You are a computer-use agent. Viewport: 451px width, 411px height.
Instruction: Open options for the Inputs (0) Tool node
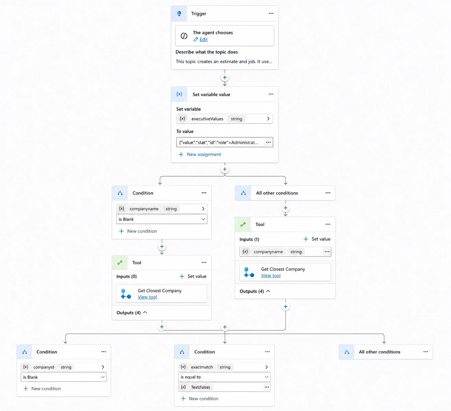(x=204, y=262)
